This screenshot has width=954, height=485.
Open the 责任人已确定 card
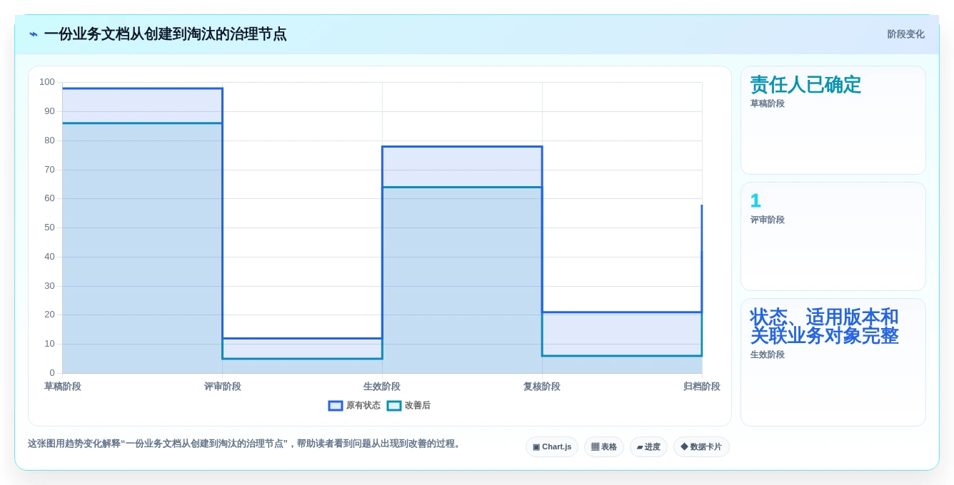coord(833,121)
